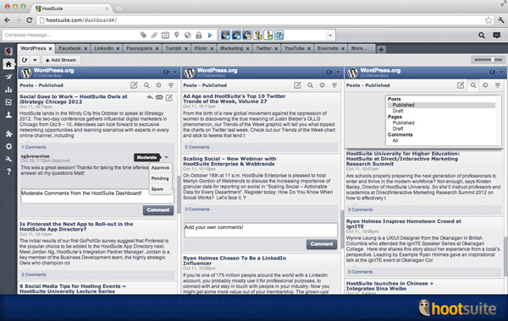The height and width of the screenshot is (321, 508).
Task: Click the refresh streams button
Action: click(x=25, y=60)
